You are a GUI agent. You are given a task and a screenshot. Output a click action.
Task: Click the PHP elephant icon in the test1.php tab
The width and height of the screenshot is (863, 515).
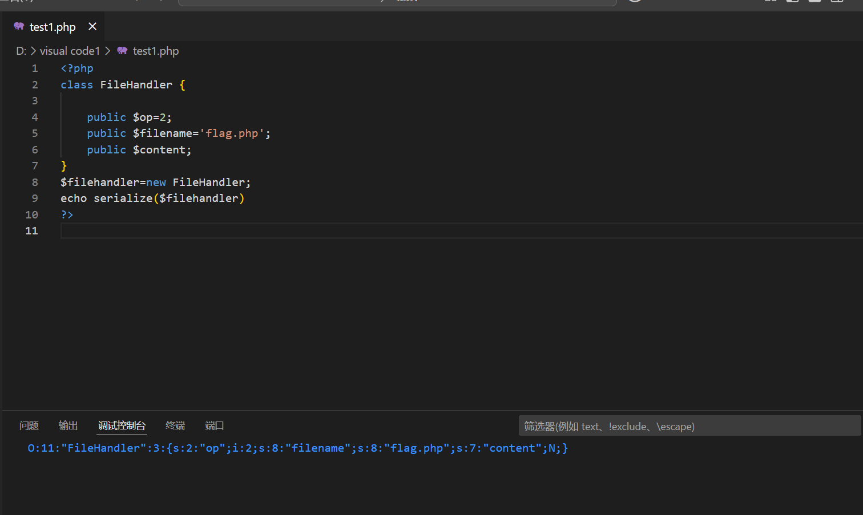pyautogui.click(x=19, y=26)
